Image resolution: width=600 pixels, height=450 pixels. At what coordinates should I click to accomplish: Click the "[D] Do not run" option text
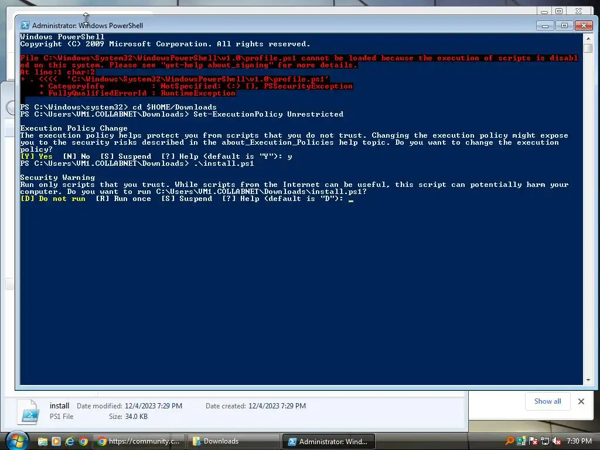(x=53, y=199)
